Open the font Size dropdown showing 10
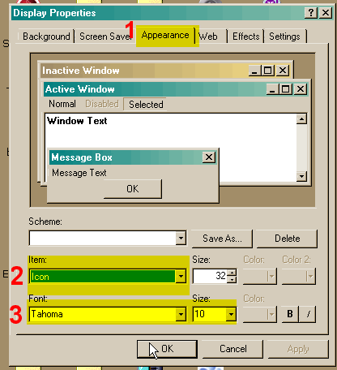 pyautogui.click(x=231, y=314)
